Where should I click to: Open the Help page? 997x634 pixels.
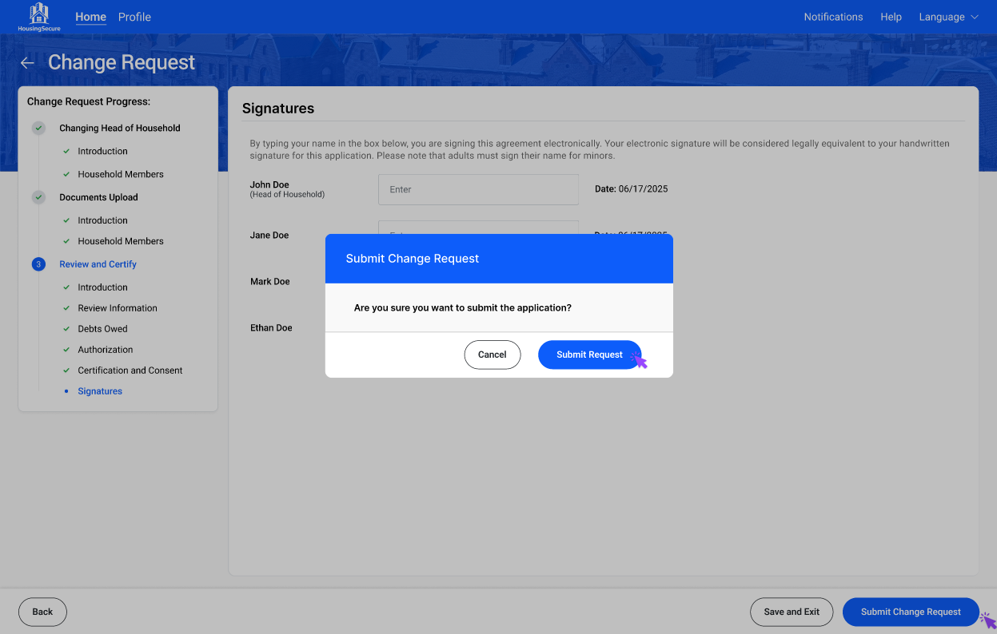tap(891, 17)
